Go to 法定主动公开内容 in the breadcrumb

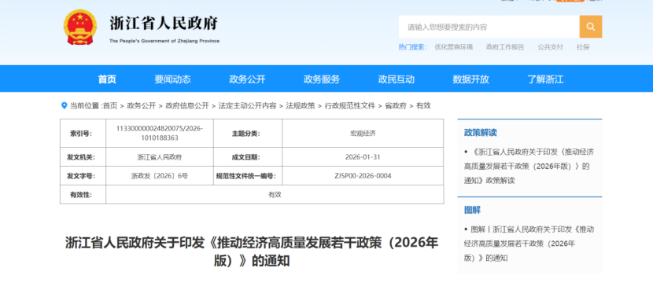click(x=247, y=105)
